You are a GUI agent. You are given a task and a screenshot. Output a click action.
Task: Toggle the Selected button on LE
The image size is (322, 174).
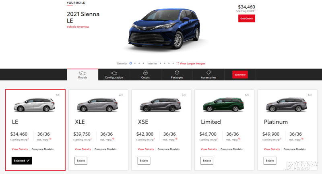22,161
